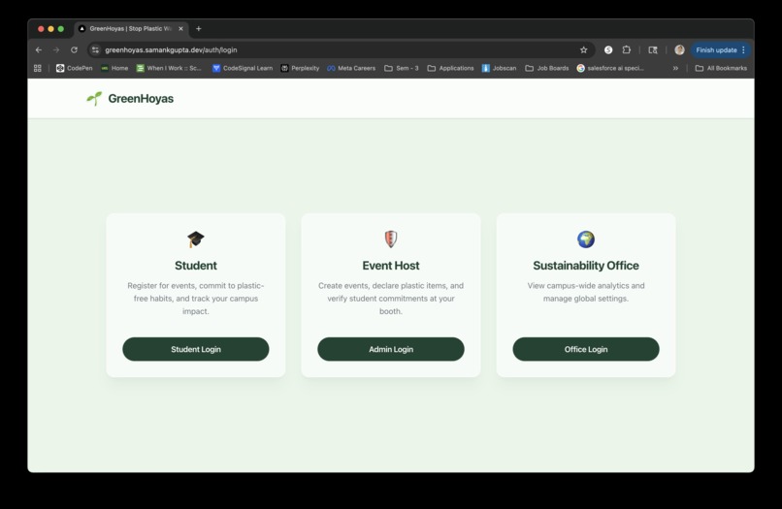Click the green fullscreen window button
This screenshot has width=782, height=509.
(x=61, y=29)
